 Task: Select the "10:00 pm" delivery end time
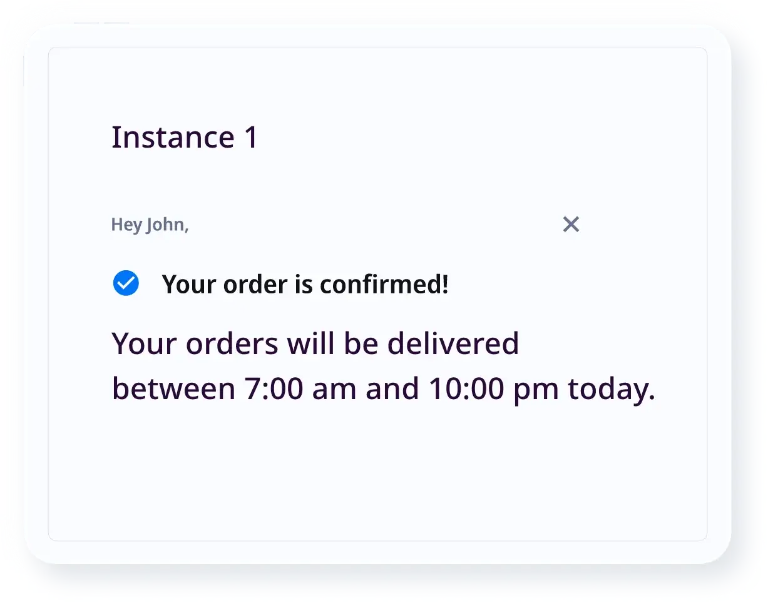493,389
